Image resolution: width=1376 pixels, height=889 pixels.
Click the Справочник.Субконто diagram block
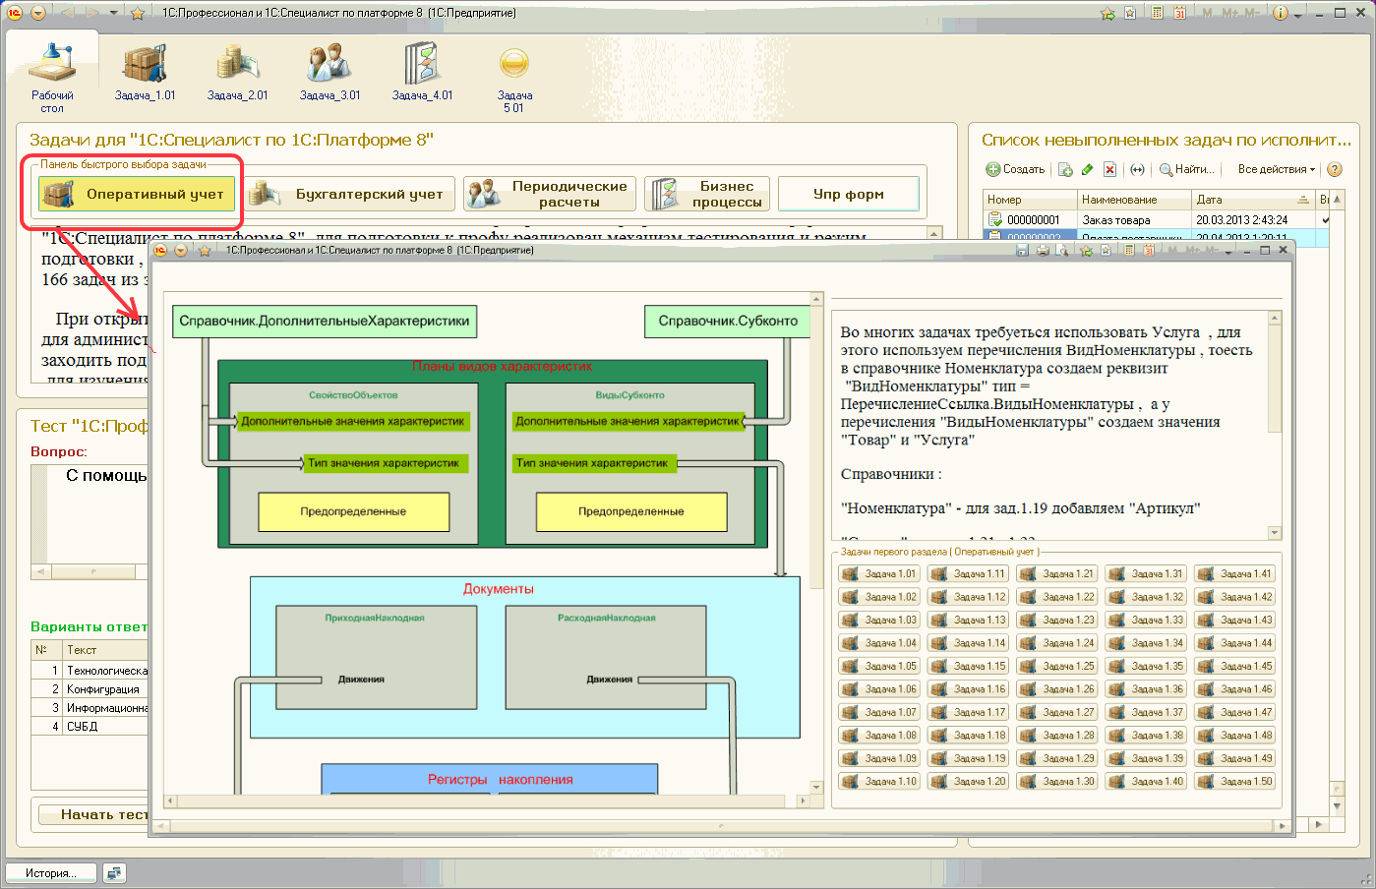[x=728, y=322]
